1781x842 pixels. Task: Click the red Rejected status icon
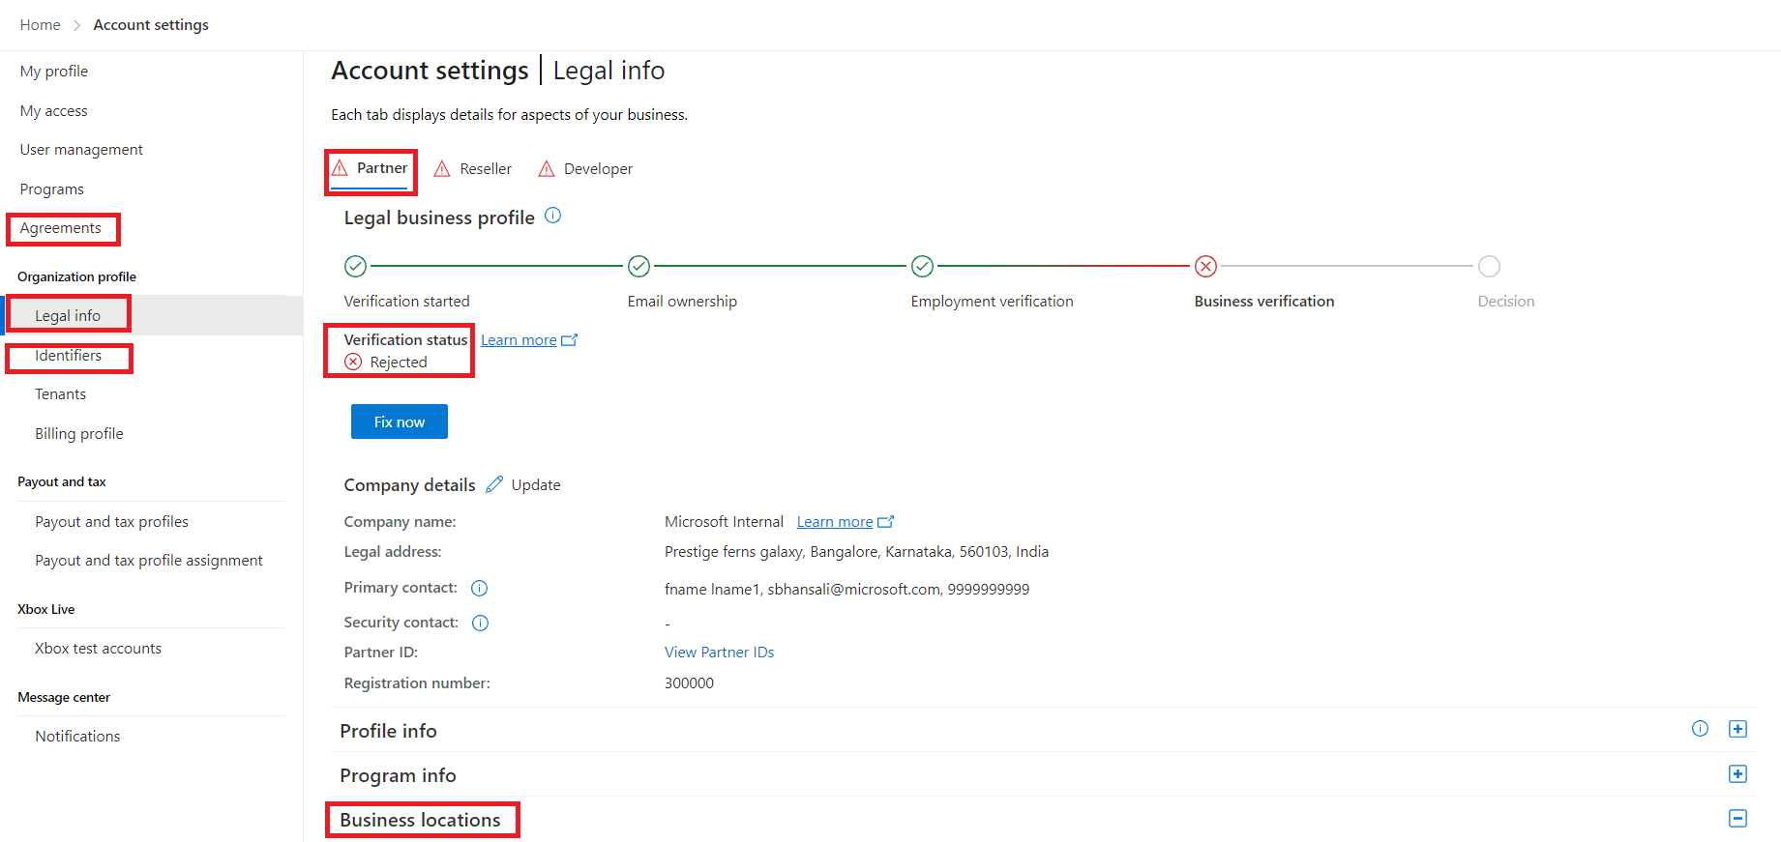point(353,362)
